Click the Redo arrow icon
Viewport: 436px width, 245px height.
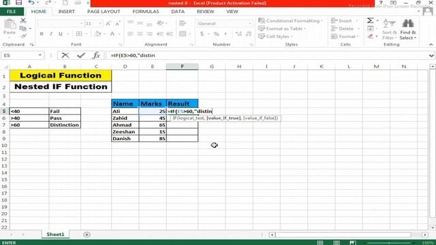point(48,3)
